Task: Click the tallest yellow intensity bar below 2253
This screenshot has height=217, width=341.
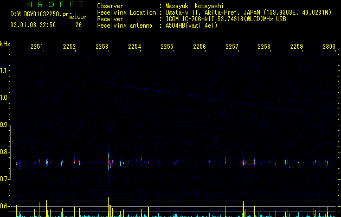Action: [x=108, y=207]
